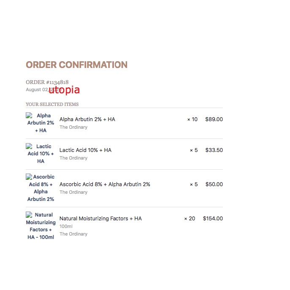Open the Lactic Acid 10% + HA item name
The height and width of the screenshot is (290, 290).
(85, 150)
